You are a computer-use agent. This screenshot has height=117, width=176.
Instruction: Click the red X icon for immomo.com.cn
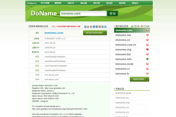tap(147, 44)
